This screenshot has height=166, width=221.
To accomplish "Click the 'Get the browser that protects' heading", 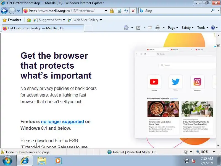I will pyautogui.click(x=56, y=66).
